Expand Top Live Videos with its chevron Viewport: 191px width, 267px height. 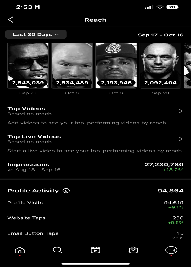pos(181,139)
